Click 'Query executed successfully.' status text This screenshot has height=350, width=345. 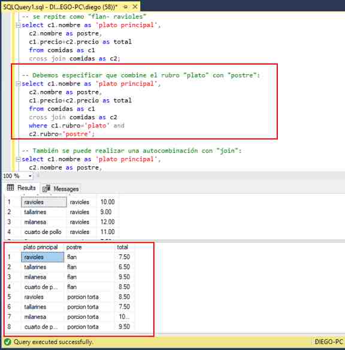53,342
